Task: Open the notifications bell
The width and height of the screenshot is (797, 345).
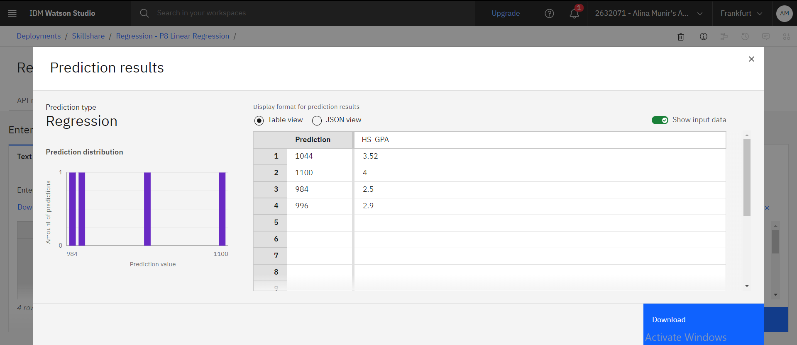Action: [574, 13]
